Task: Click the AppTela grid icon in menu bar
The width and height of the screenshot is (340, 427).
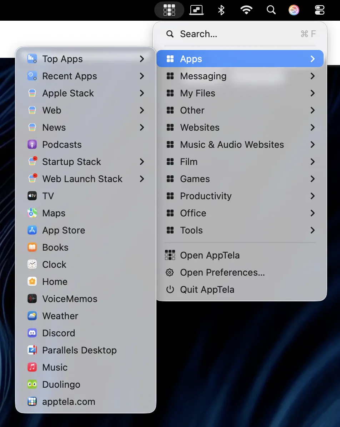Action: 169,10
